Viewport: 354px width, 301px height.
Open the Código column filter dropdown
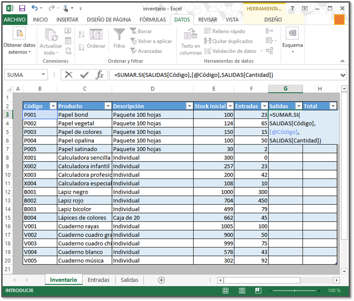53,106
